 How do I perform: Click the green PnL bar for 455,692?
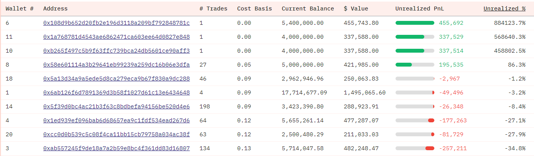click(x=415, y=23)
